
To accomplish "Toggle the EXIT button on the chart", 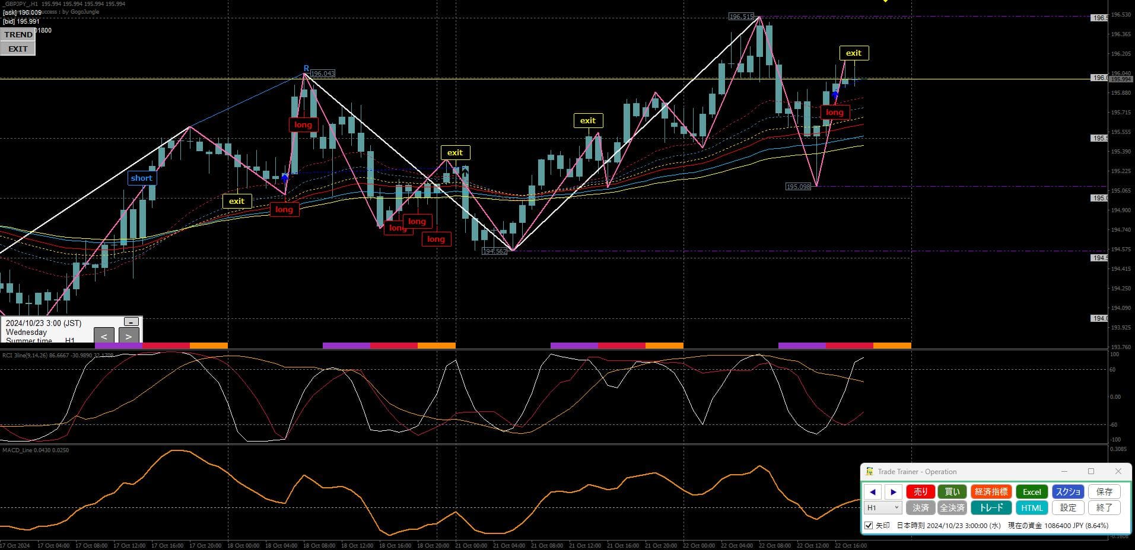I will (18, 49).
